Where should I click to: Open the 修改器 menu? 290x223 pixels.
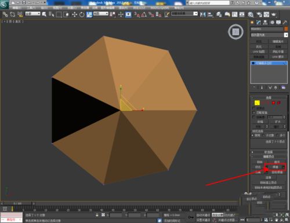[85, 8]
